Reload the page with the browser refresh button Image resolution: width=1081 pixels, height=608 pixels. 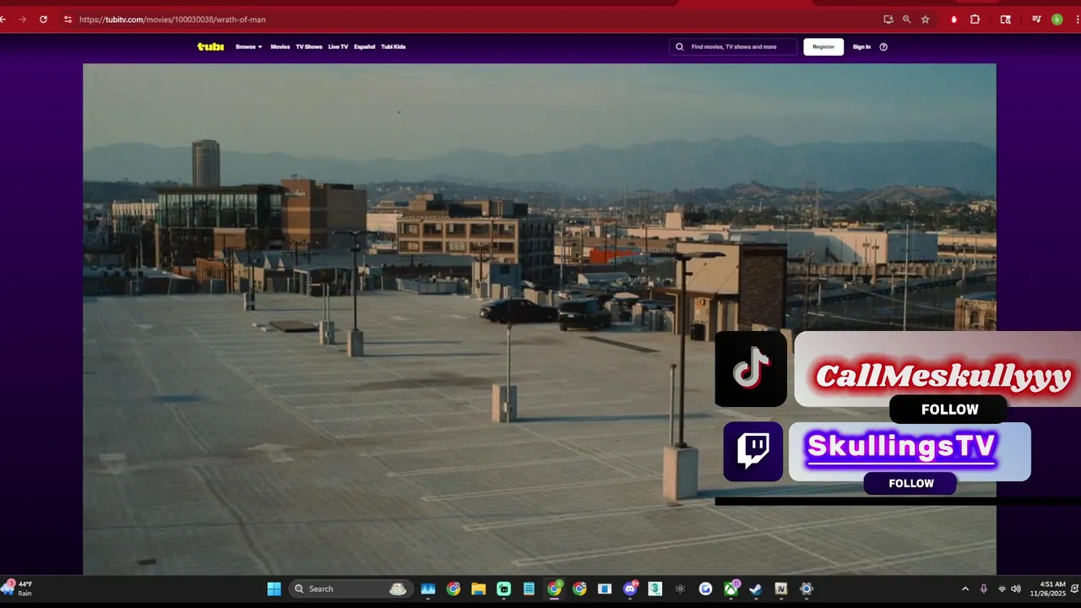(43, 19)
